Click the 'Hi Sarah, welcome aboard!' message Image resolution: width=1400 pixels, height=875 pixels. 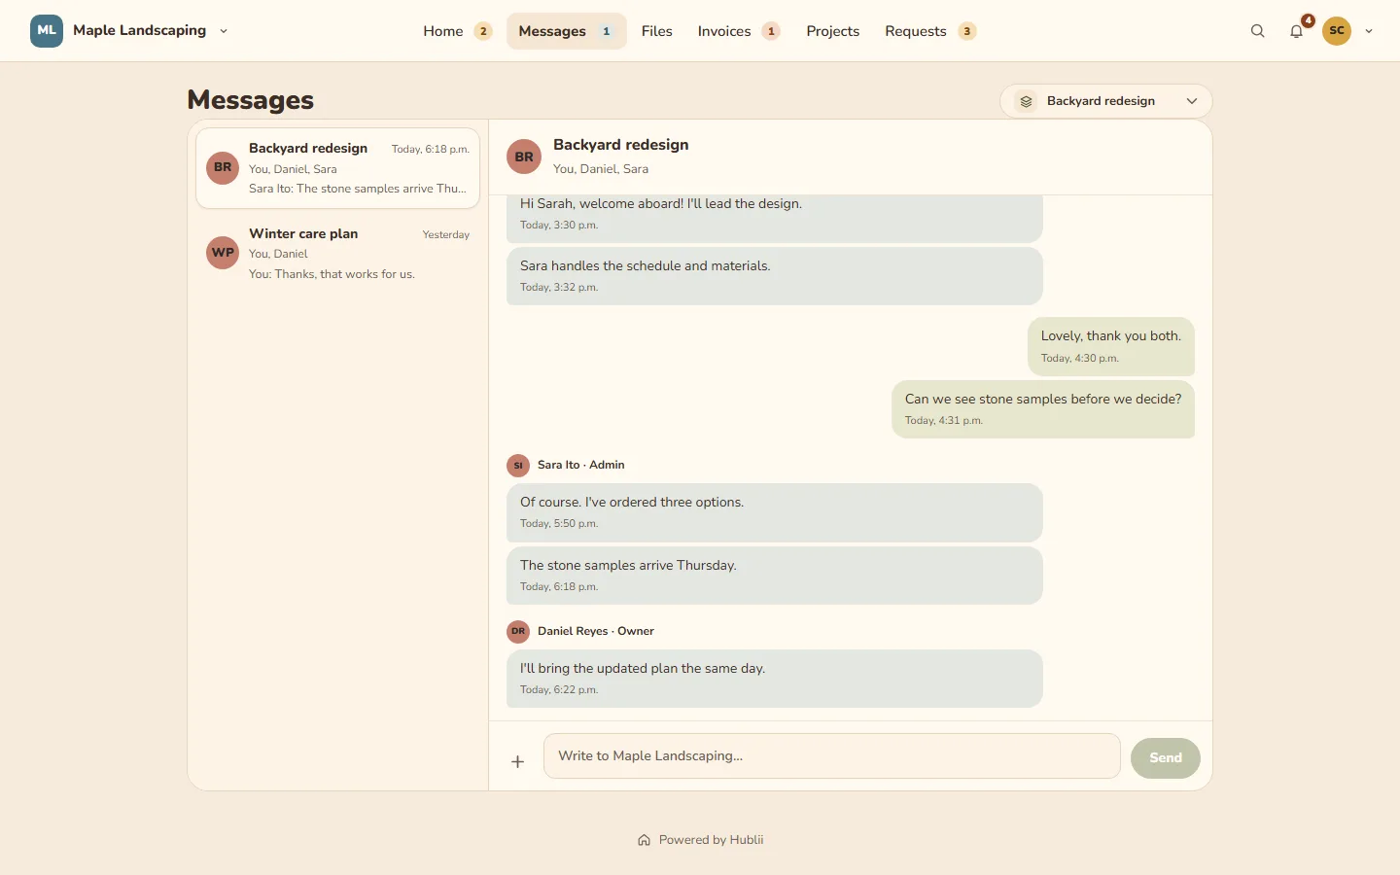click(x=775, y=218)
